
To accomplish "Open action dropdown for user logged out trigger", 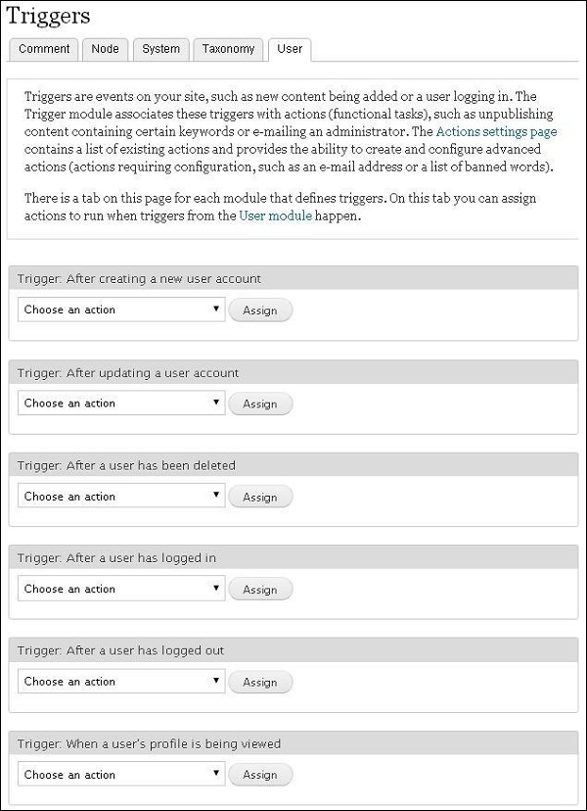I will click(x=119, y=681).
